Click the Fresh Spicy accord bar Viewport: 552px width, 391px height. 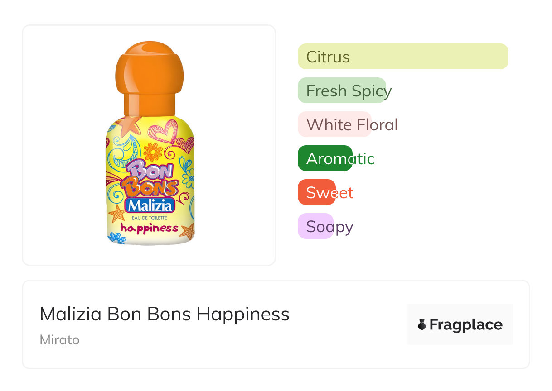(x=342, y=91)
